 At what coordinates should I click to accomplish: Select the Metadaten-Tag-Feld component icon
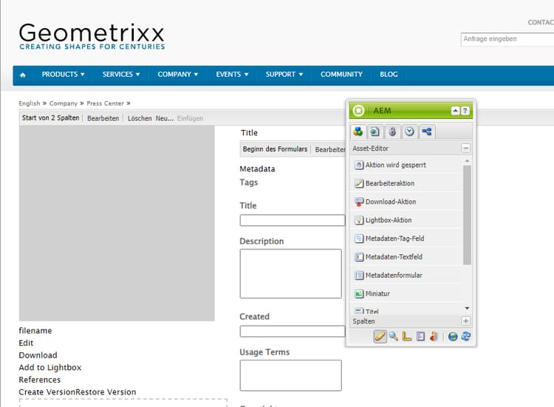pos(358,239)
